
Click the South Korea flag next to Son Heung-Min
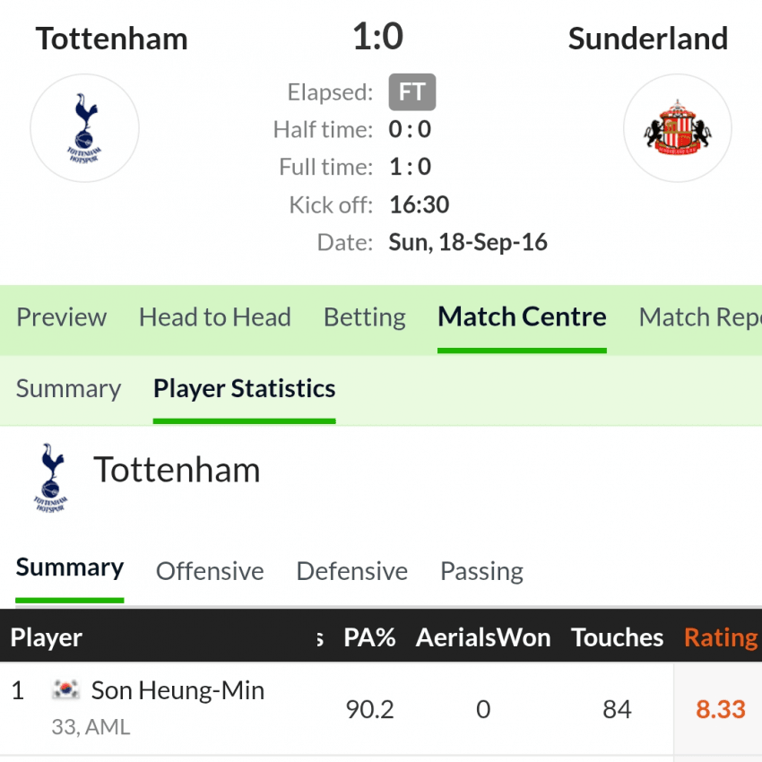(66, 689)
